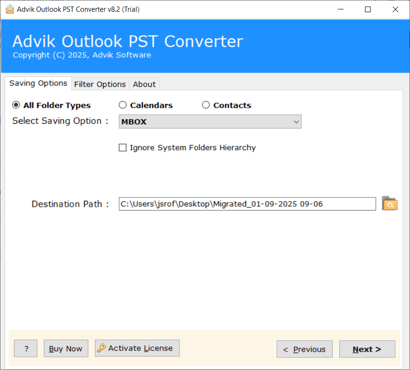Minimize the Advik converter window
Image resolution: width=410 pixels, height=370 pixels.
click(x=341, y=9)
